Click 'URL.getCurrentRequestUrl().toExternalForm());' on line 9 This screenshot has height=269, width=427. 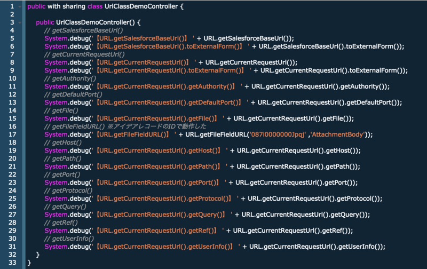click(x=334, y=70)
